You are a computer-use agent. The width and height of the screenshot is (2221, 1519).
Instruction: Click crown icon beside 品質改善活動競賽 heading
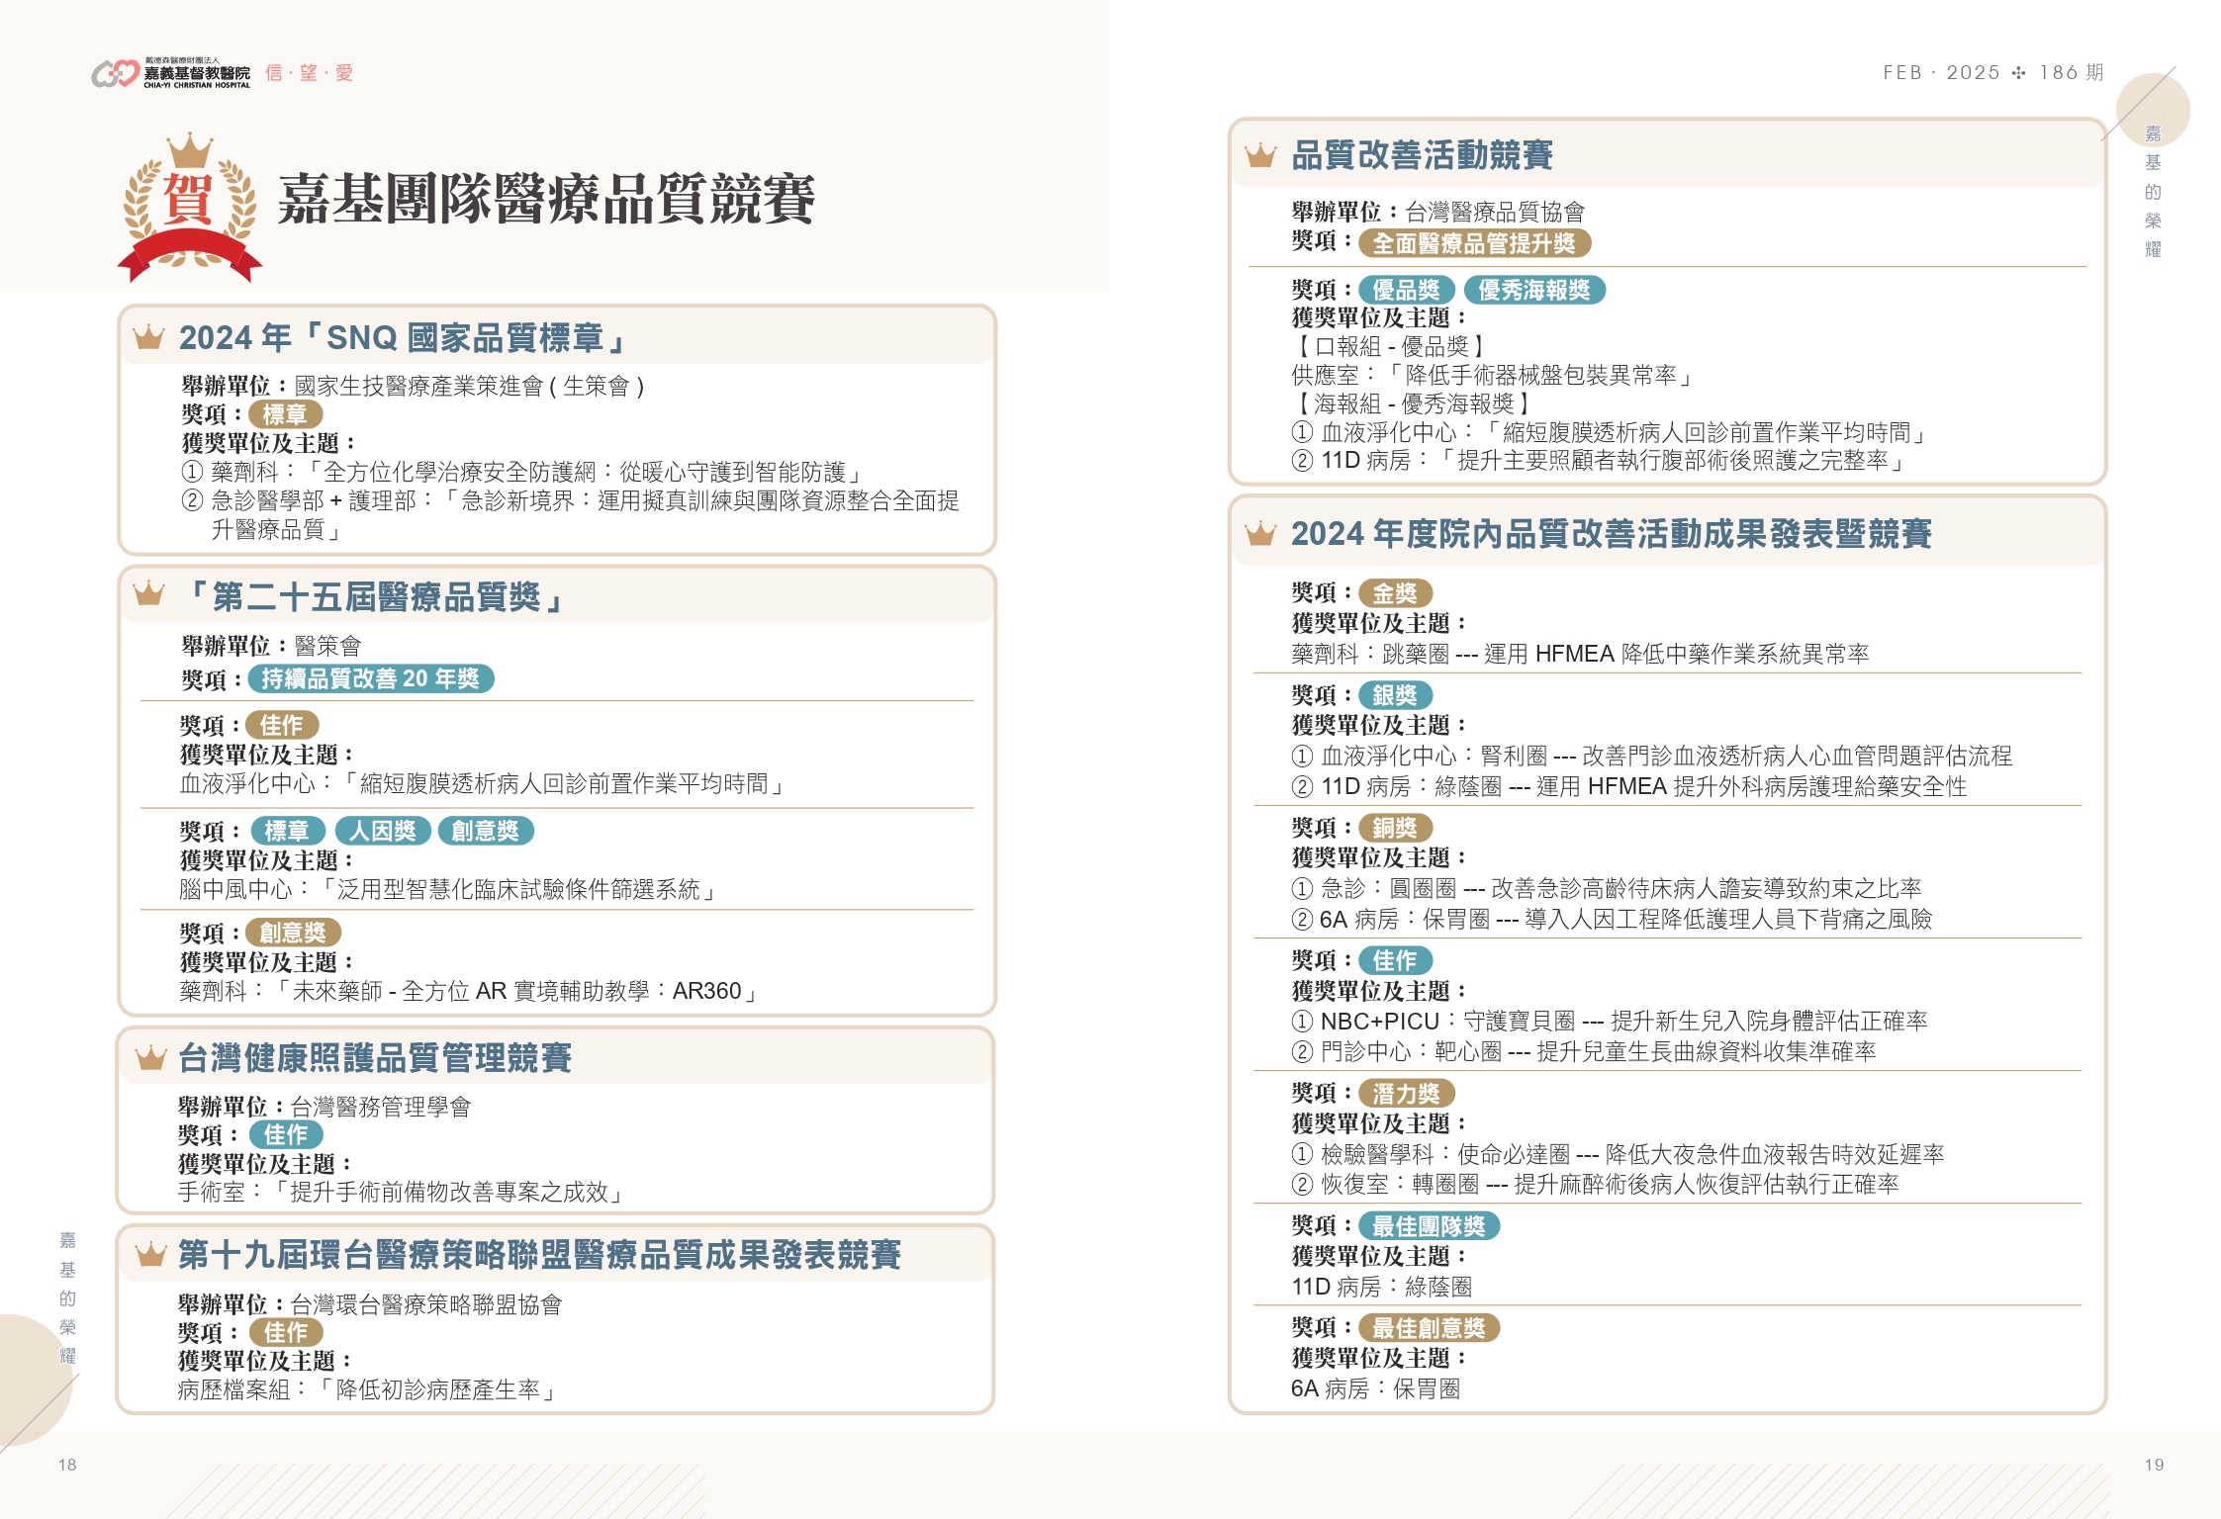(1260, 155)
